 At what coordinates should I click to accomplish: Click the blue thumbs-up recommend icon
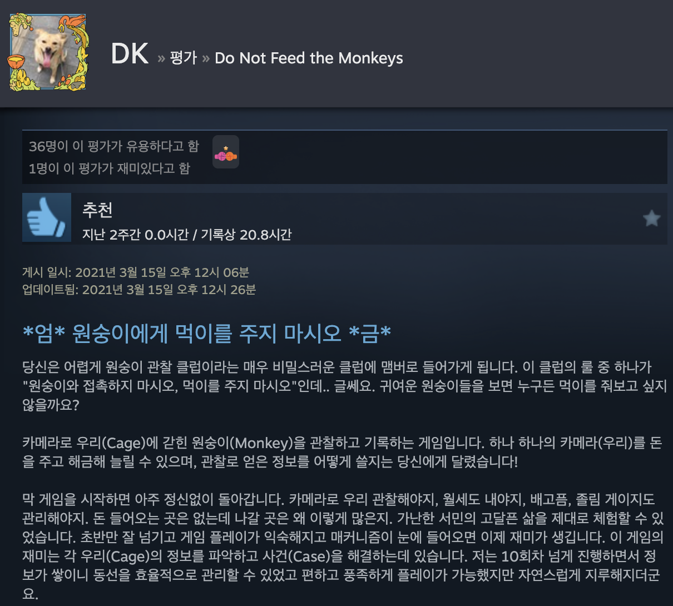click(x=47, y=218)
